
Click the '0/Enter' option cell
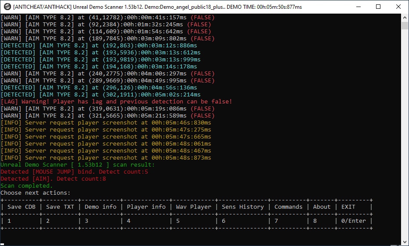(x=354, y=221)
